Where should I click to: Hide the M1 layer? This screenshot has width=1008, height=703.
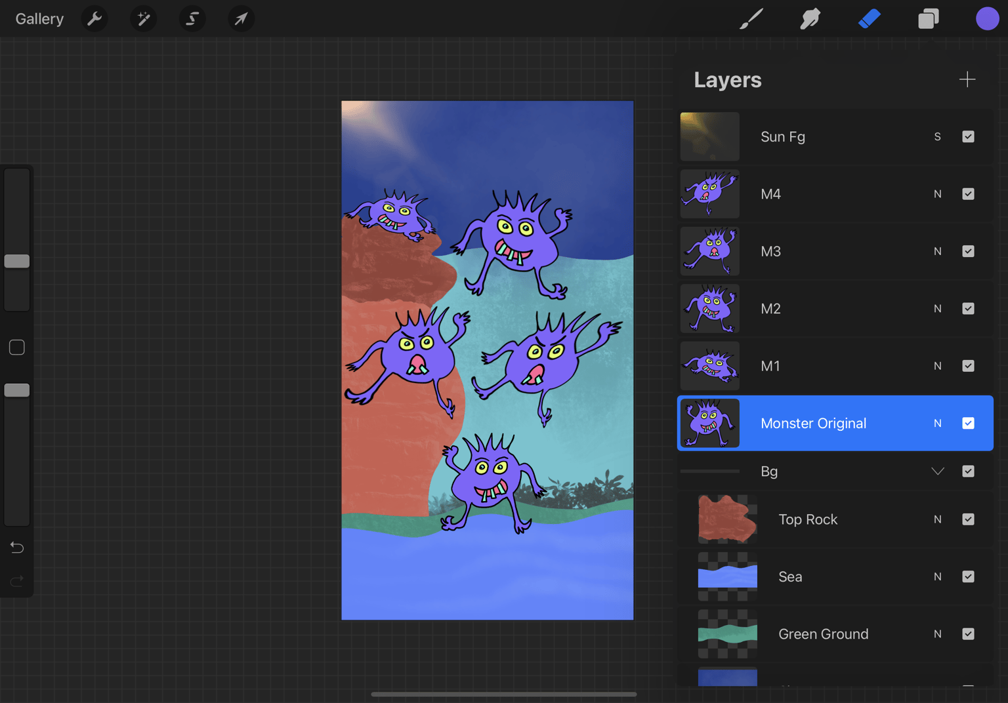(968, 366)
